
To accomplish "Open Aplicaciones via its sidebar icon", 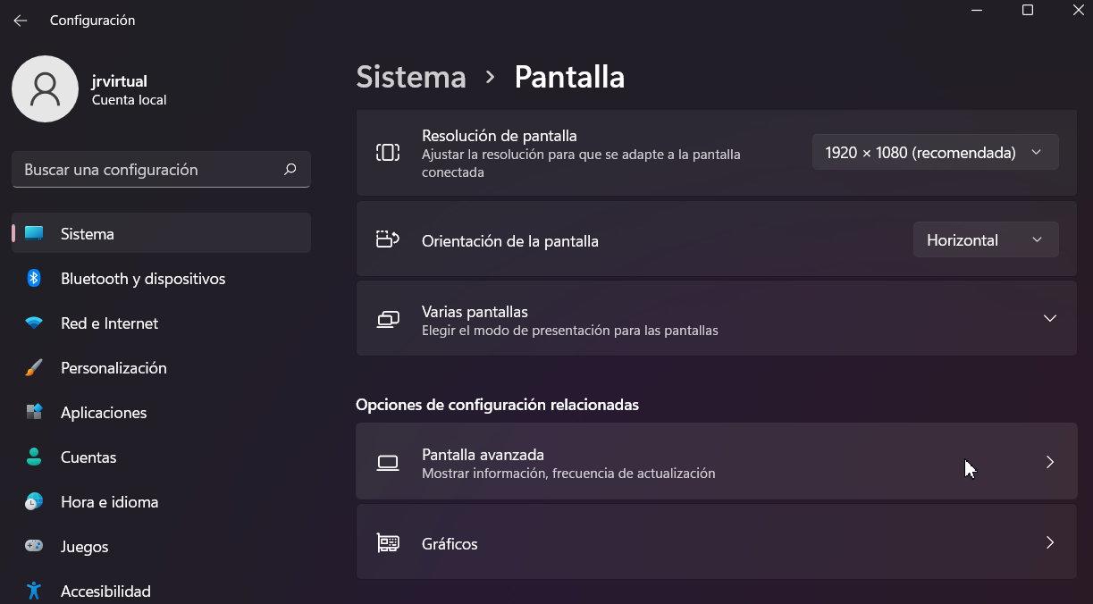I will [33, 412].
